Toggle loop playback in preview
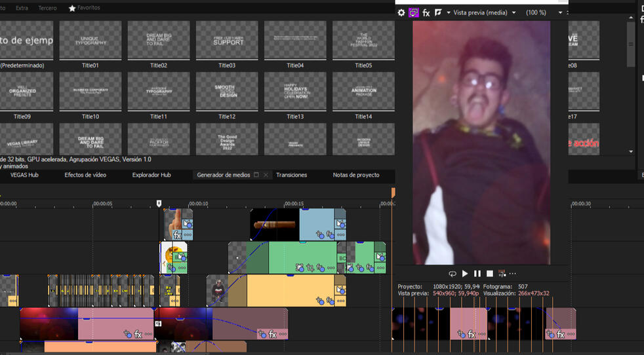644x355 pixels. click(453, 274)
